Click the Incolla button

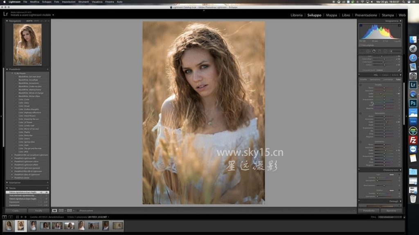pyautogui.click(x=38, y=211)
